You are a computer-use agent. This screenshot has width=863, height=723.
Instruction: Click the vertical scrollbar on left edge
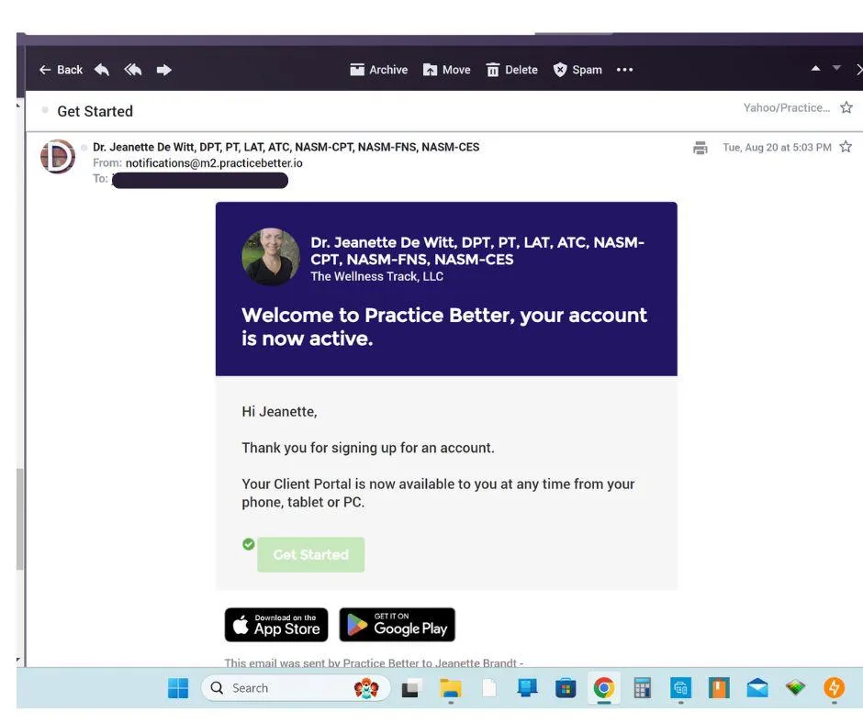20,519
